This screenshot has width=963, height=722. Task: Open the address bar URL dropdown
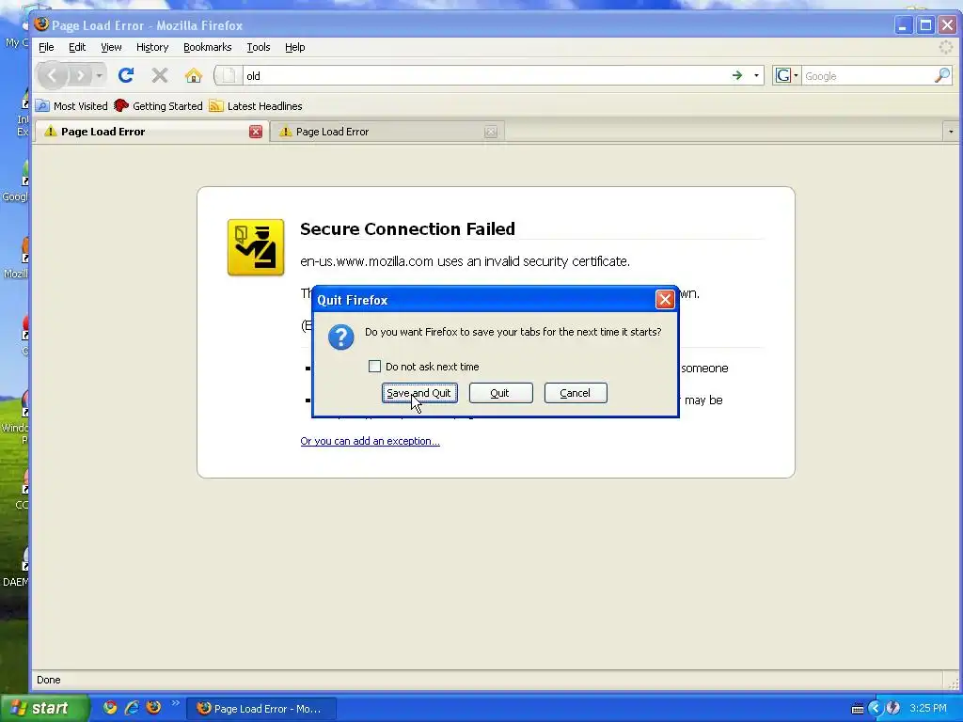756,75
